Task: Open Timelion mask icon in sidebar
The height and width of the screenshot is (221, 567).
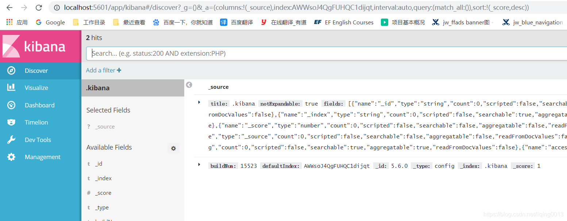Action: [11, 122]
